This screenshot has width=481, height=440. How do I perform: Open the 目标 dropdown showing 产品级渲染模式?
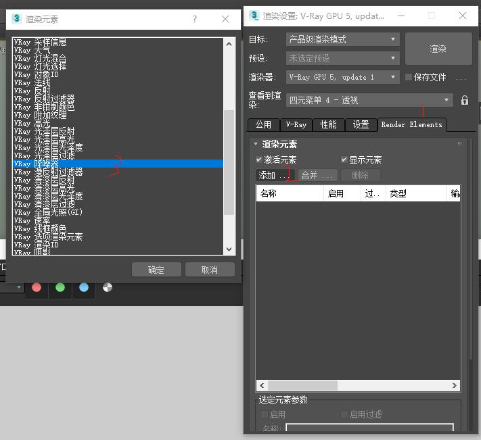(x=342, y=39)
